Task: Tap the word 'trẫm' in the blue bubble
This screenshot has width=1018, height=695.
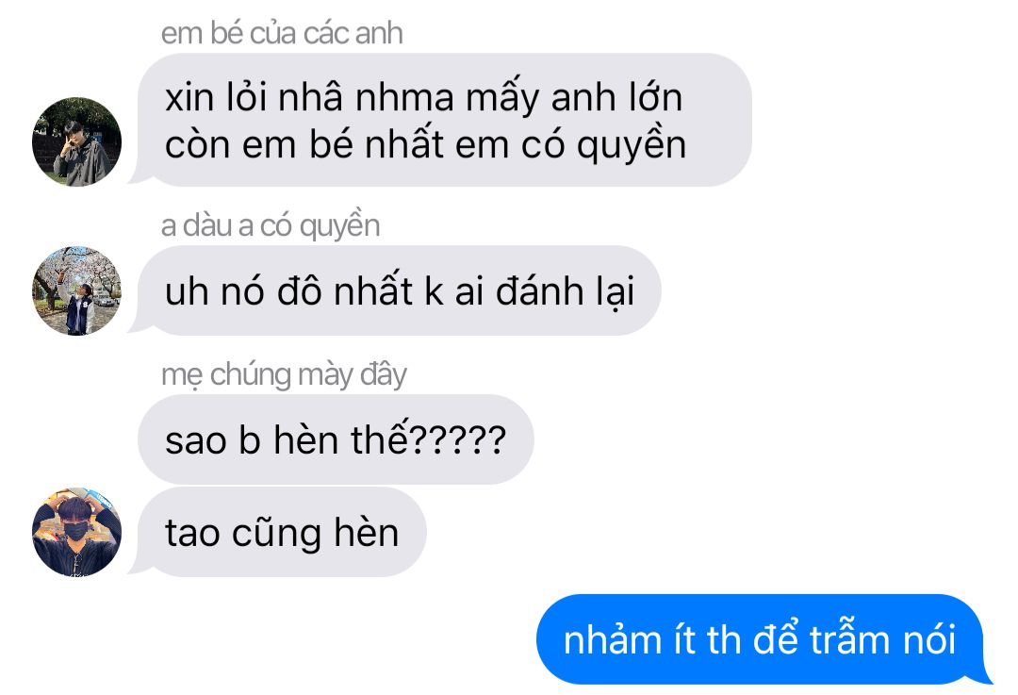Action: (x=849, y=639)
